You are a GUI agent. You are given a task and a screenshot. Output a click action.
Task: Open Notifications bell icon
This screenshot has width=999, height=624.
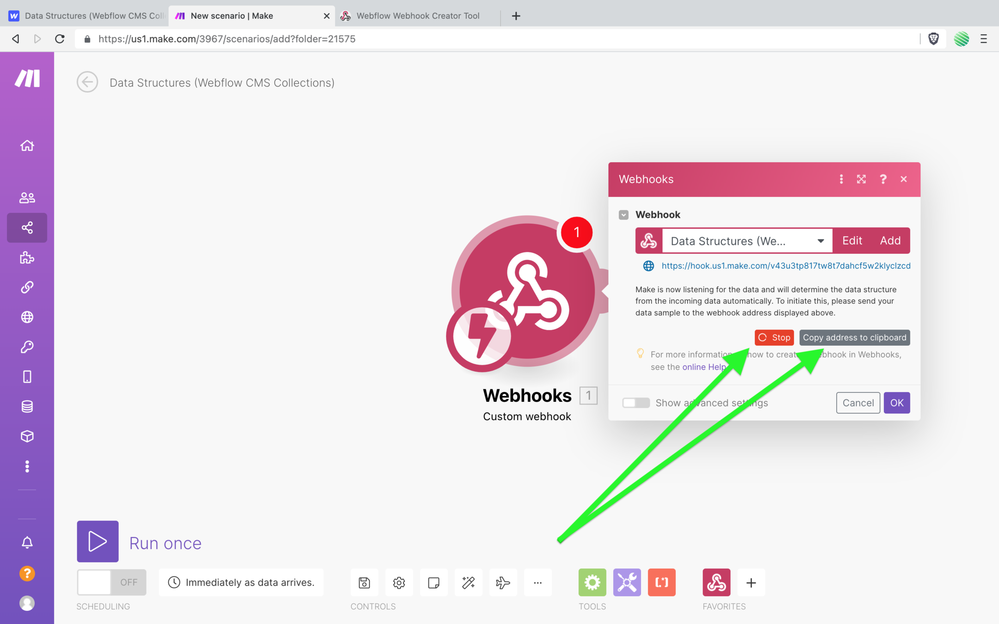click(x=27, y=542)
